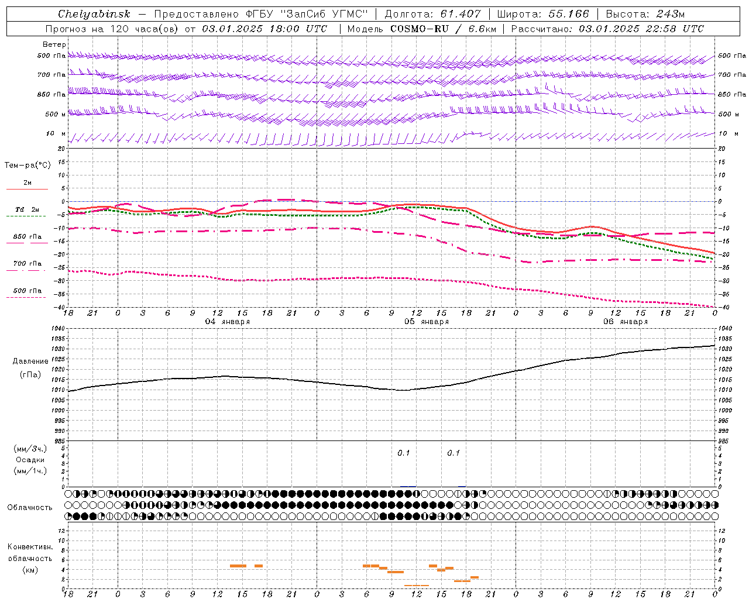The width and height of the screenshot is (749, 599).
Task: Click the latitude value Широта: 55.166
Action: (x=542, y=14)
